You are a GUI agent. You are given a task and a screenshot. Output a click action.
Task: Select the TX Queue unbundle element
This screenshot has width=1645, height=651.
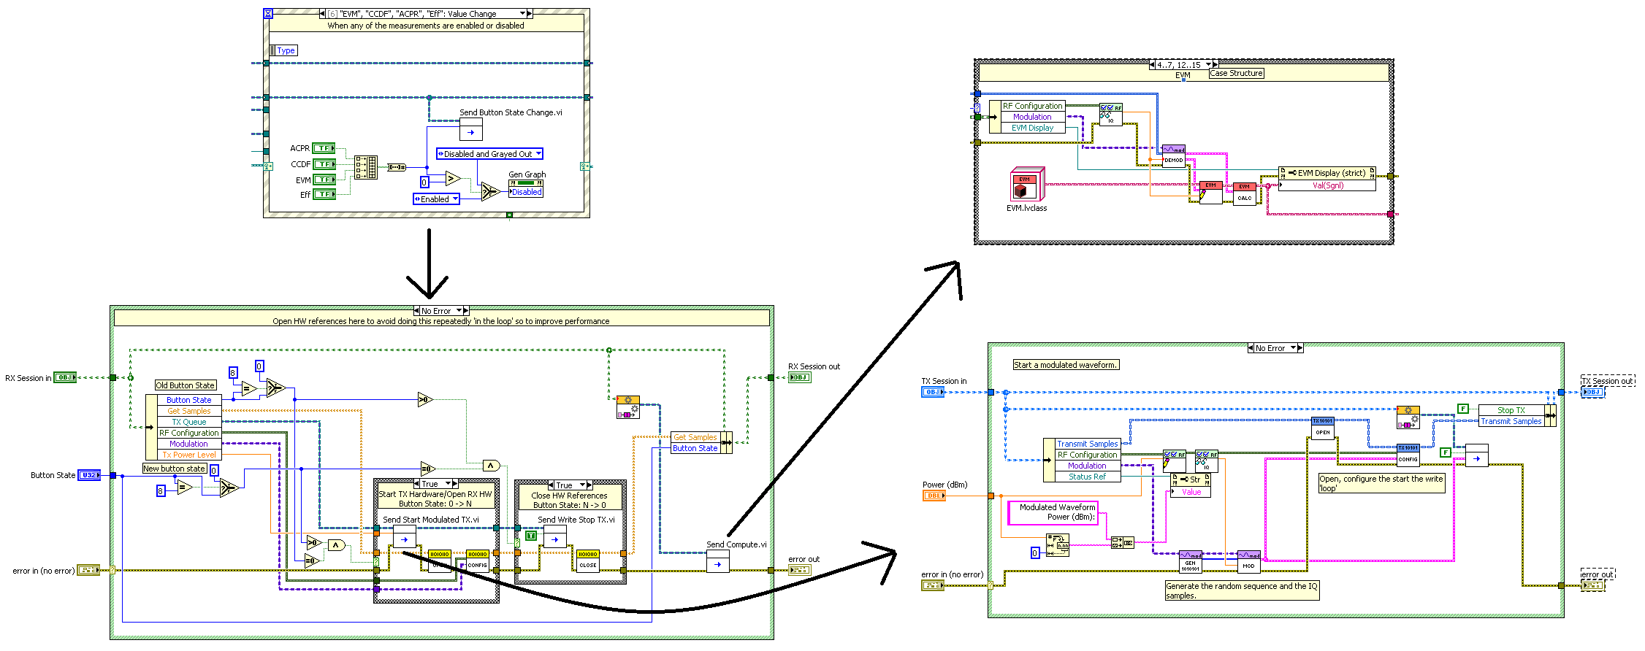[x=189, y=422]
